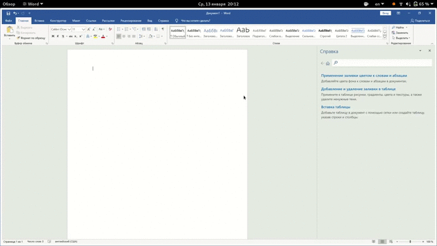Image resolution: width=437 pixels, height=246 pixels.
Task: Center align the paragraph
Action: tap(123, 36)
